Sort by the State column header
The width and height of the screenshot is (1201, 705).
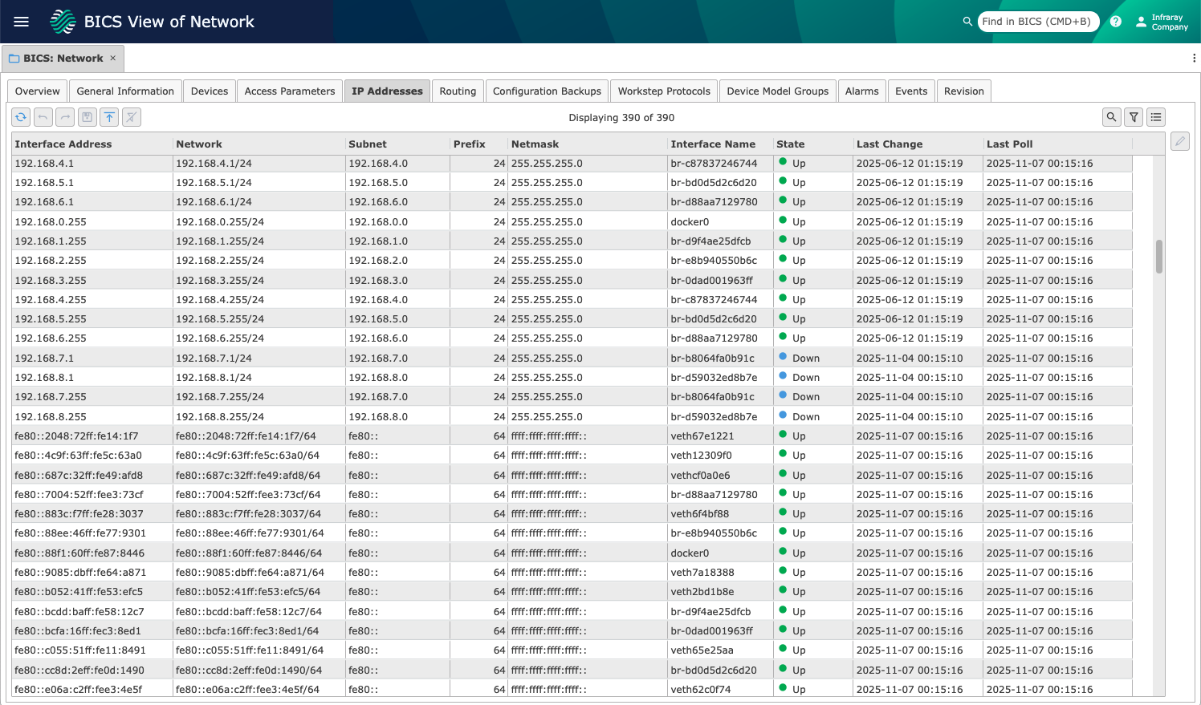[790, 144]
